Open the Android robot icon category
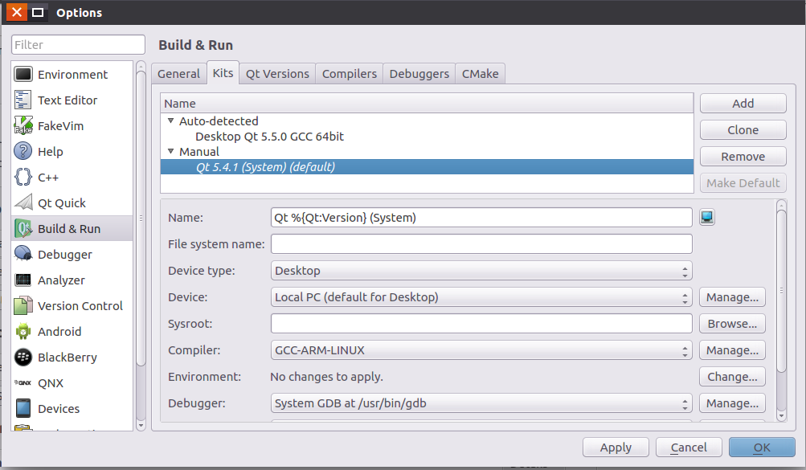The width and height of the screenshot is (806, 470). pos(23,332)
